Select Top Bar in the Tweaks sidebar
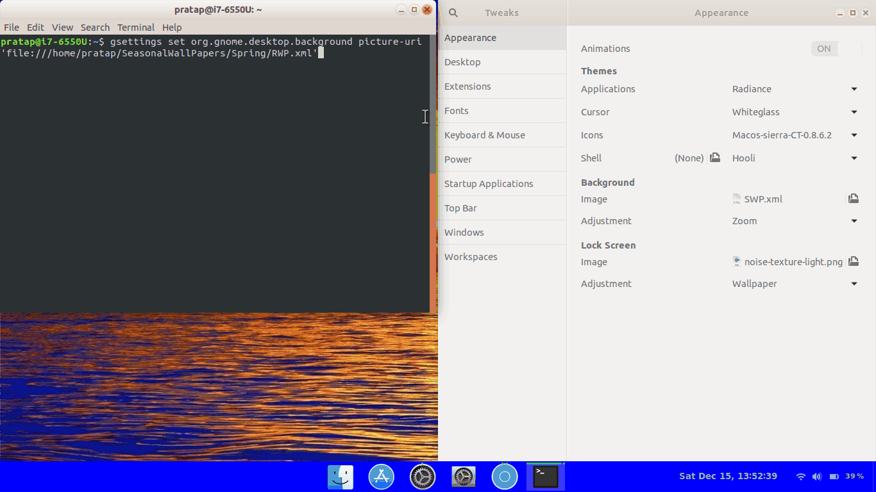The height and width of the screenshot is (492, 876). tap(460, 208)
